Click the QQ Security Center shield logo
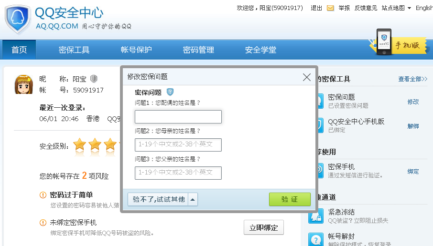 pyautogui.click(x=18, y=19)
